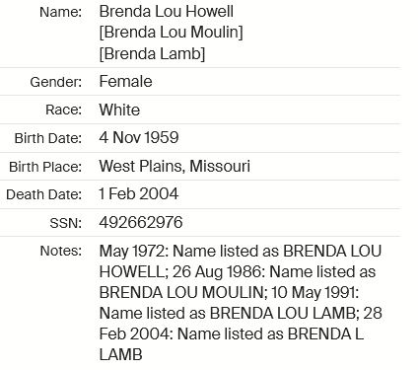The image size is (418, 370).
Task: Click the SSN label
Action: tap(66, 223)
